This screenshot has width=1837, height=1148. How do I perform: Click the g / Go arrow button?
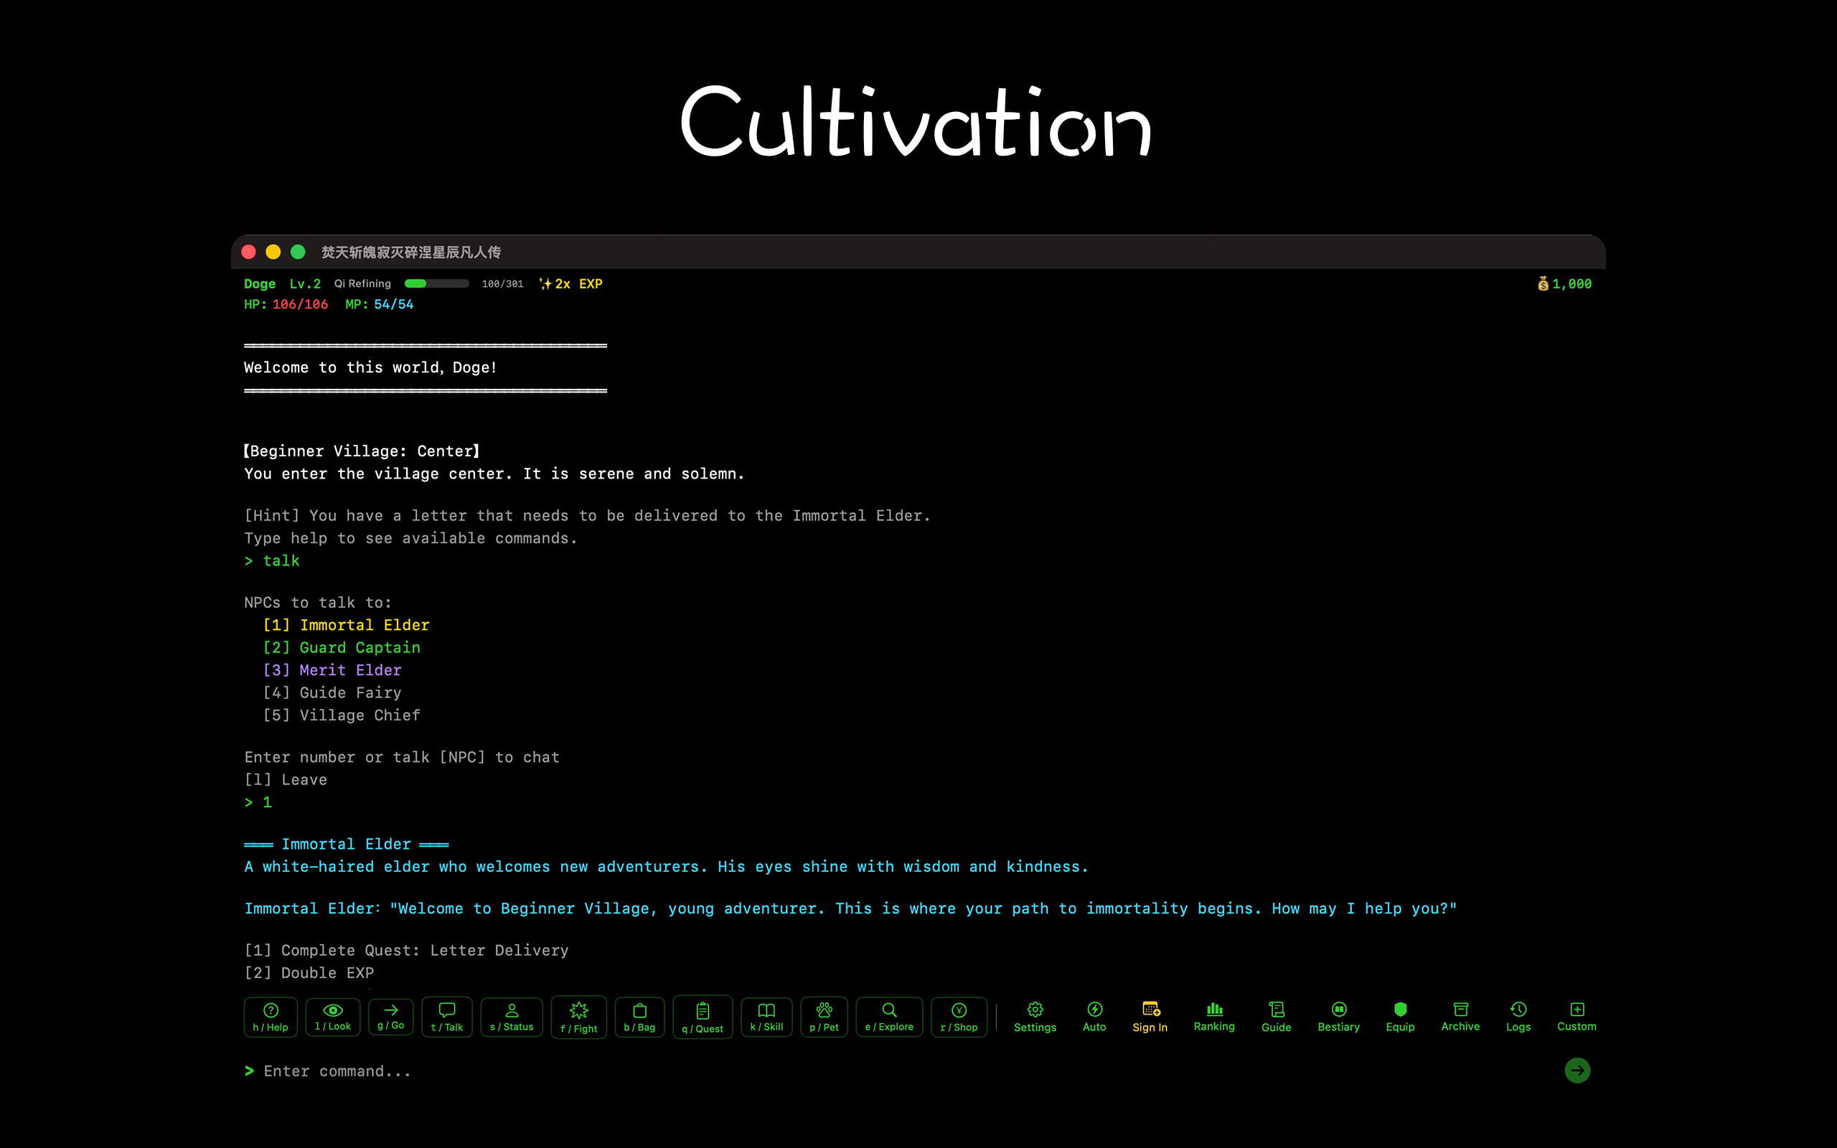[x=391, y=1017]
